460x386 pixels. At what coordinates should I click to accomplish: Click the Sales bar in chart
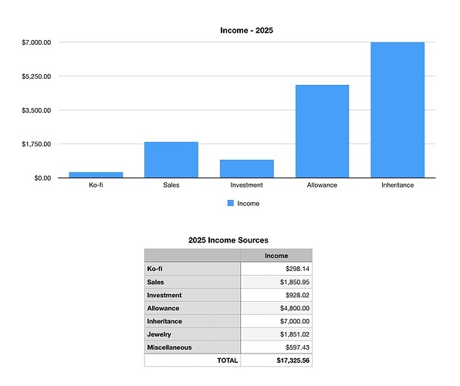(171, 160)
